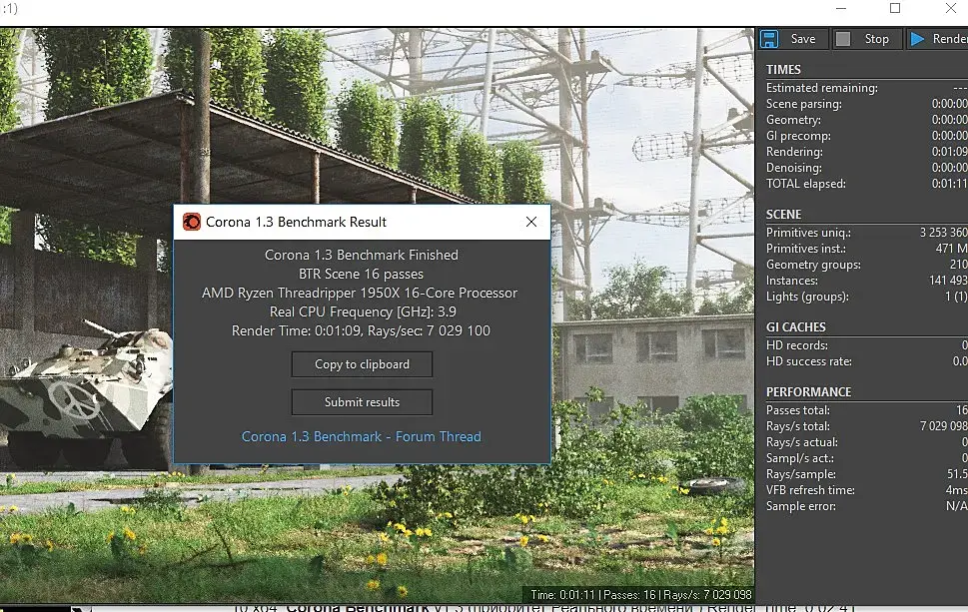
Task: Click the 'Primitives inst.:' row
Action: coord(867,249)
